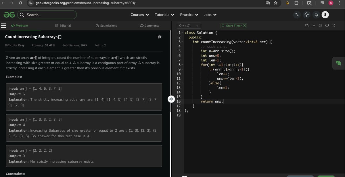Click the panel splitter handle
The width and height of the screenshot is (345, 177).
click(x=171, y=99)
